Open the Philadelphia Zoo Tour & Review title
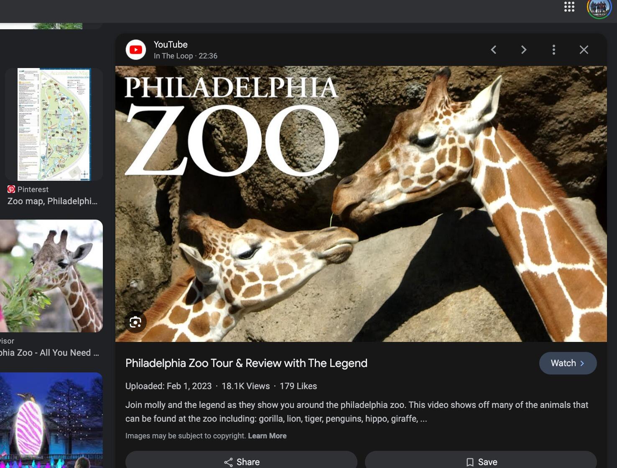This screenshot has width=617, height=468. coord(246,363)
